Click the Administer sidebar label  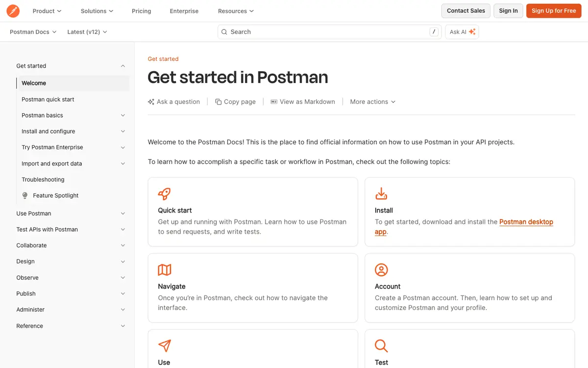point(30,310)
